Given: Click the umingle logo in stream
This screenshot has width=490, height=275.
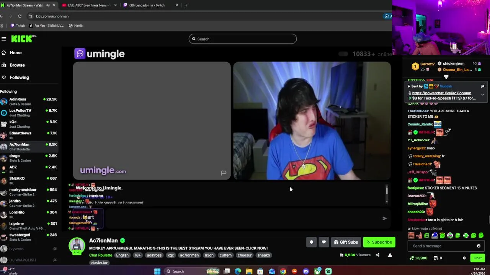Looking at the screenshot, I should (100, 54).
